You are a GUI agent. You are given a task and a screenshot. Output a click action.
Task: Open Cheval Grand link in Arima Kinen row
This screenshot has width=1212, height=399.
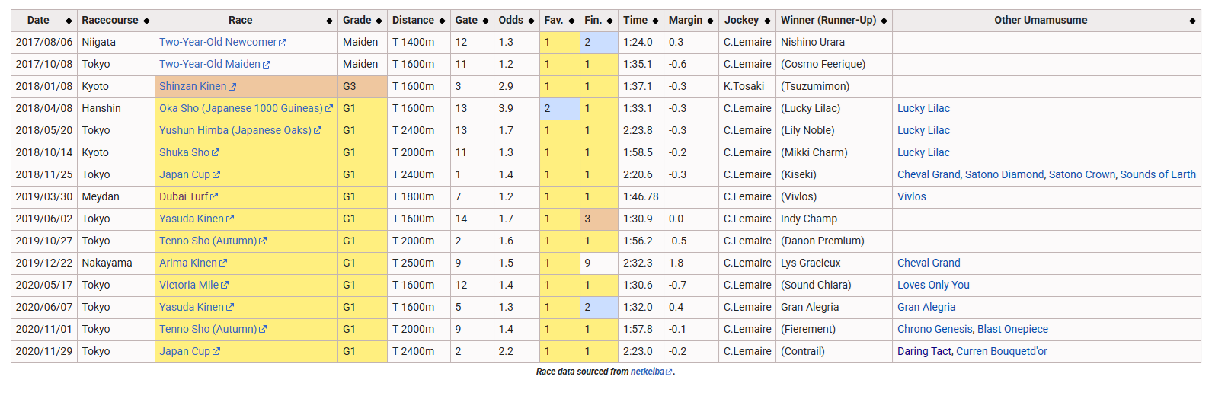click(929, 263)
